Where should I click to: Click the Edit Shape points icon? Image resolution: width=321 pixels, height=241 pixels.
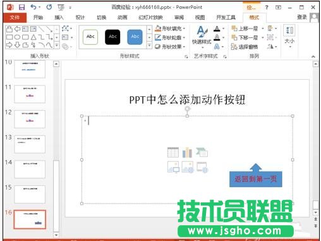[x=66, y=28]
